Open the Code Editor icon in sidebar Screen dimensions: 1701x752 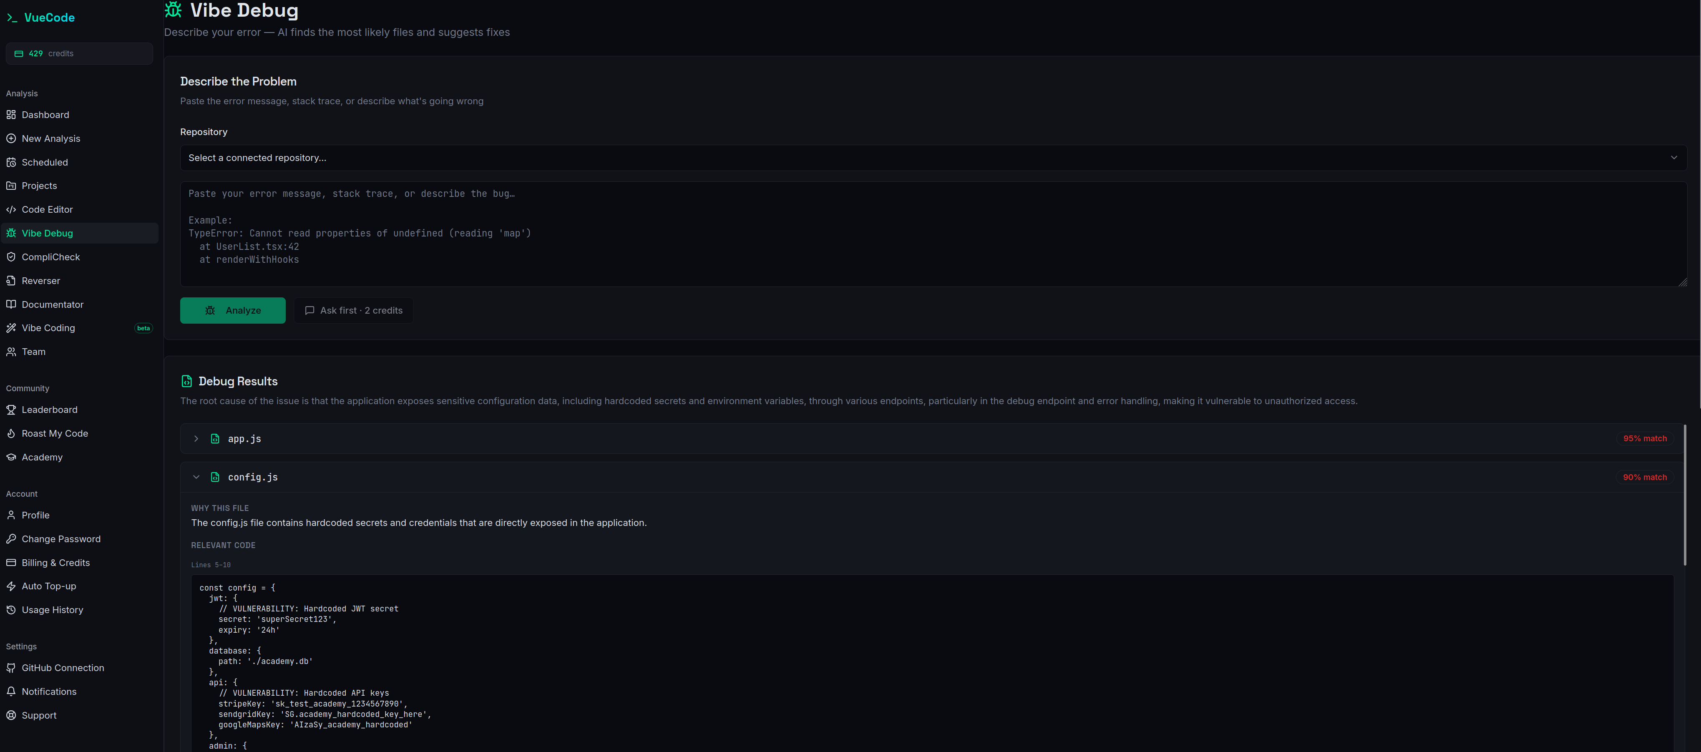(10, 209)
